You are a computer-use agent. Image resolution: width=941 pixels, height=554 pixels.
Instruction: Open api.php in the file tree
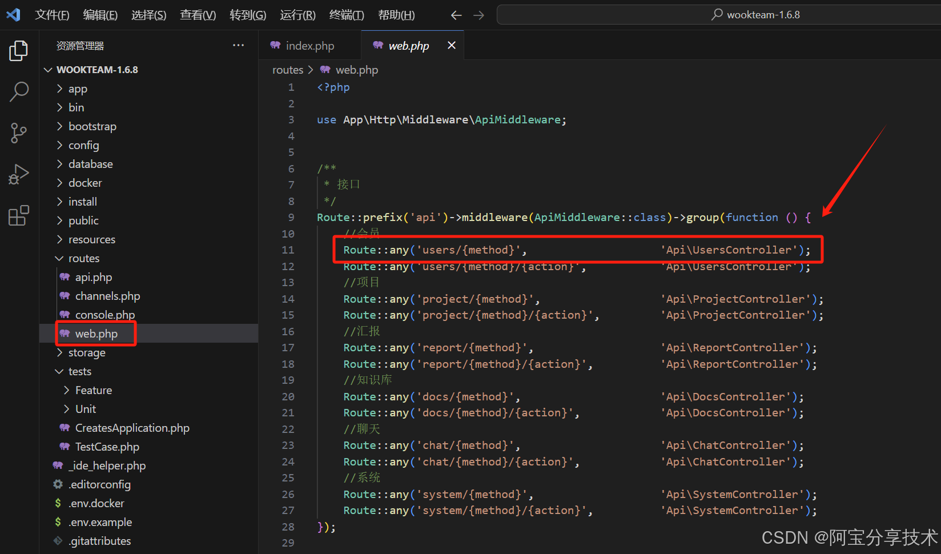pos(148,277)
